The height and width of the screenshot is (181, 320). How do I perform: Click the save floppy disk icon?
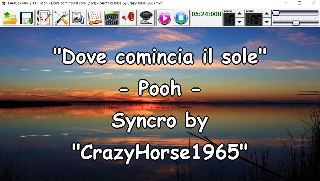click(27, 18)
